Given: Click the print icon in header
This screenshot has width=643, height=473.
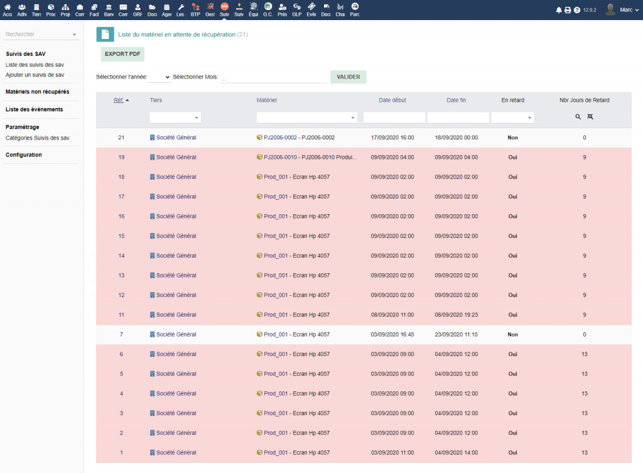Looking at the screenshot, I should [x=568, y=10].
